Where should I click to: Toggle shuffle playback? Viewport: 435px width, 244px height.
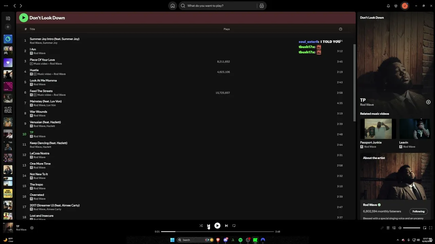(201, 226)
